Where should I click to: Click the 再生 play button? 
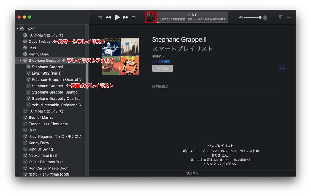point(162,68)
